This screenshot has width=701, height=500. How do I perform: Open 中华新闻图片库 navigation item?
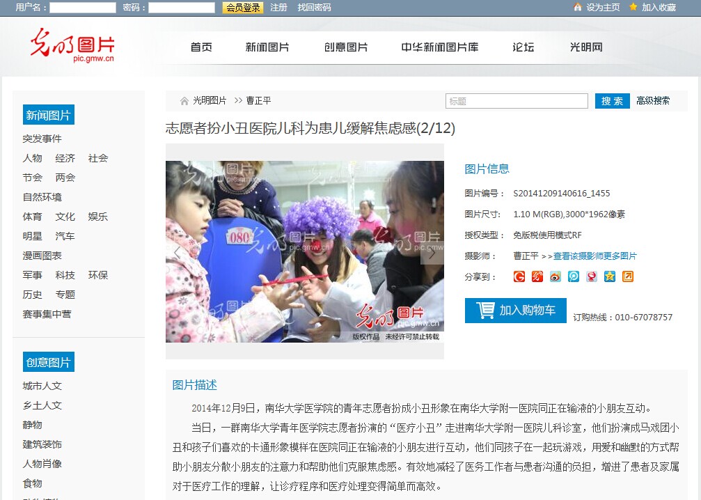click(x=439, y=47)
